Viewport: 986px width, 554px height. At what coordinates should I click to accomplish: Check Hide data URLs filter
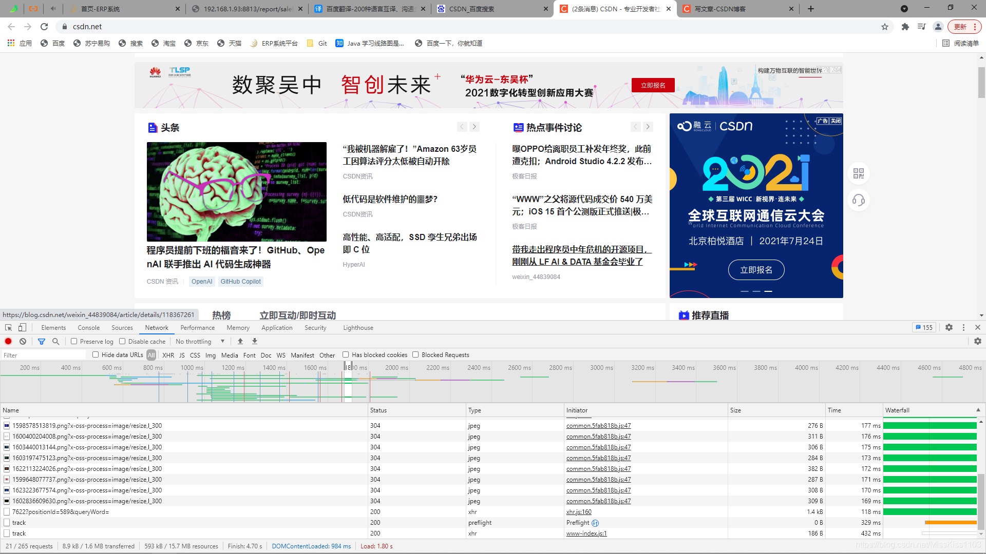pos(96,354)
